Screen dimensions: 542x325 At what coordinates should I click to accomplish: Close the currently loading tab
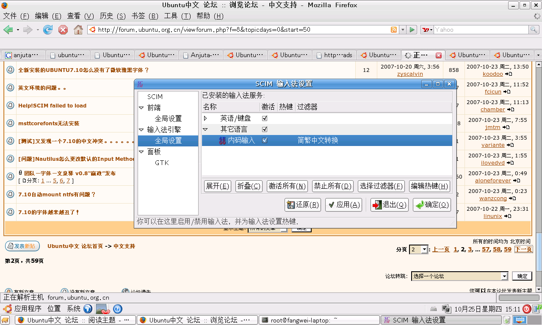(439, 55)
